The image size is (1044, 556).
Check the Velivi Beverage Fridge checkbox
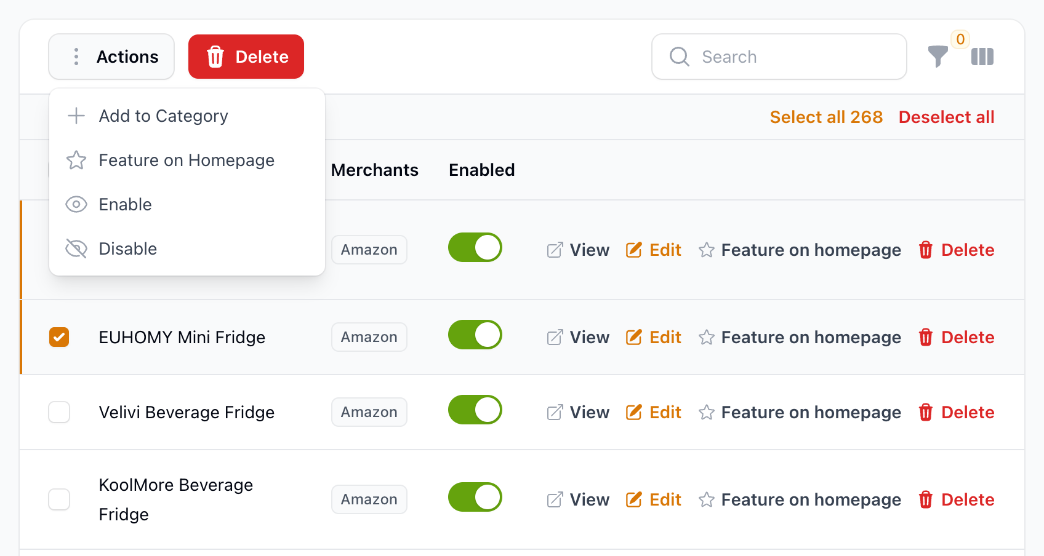(59, 412)
